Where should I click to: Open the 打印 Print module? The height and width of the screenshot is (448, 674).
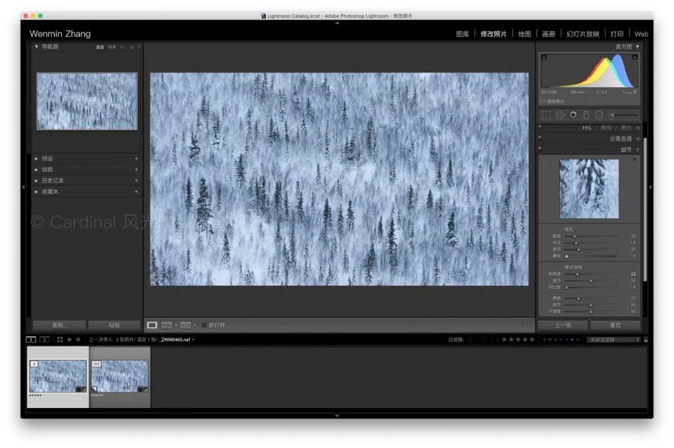[x=617, y=34]
